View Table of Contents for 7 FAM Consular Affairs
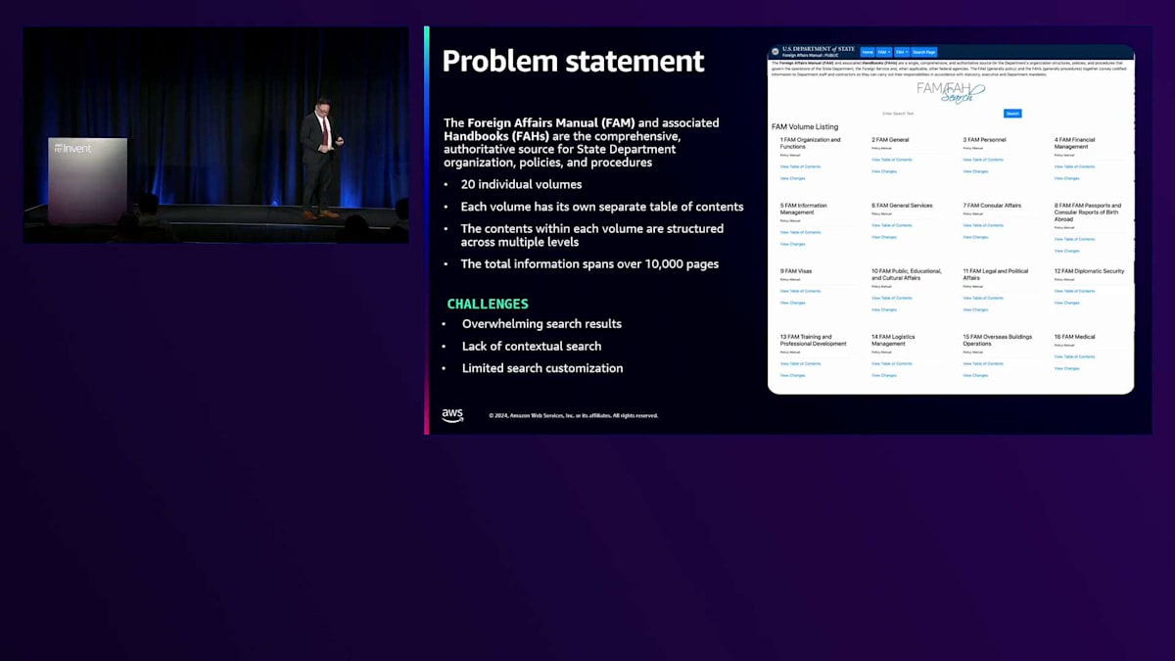1175x661 pixels. point(982,225)
